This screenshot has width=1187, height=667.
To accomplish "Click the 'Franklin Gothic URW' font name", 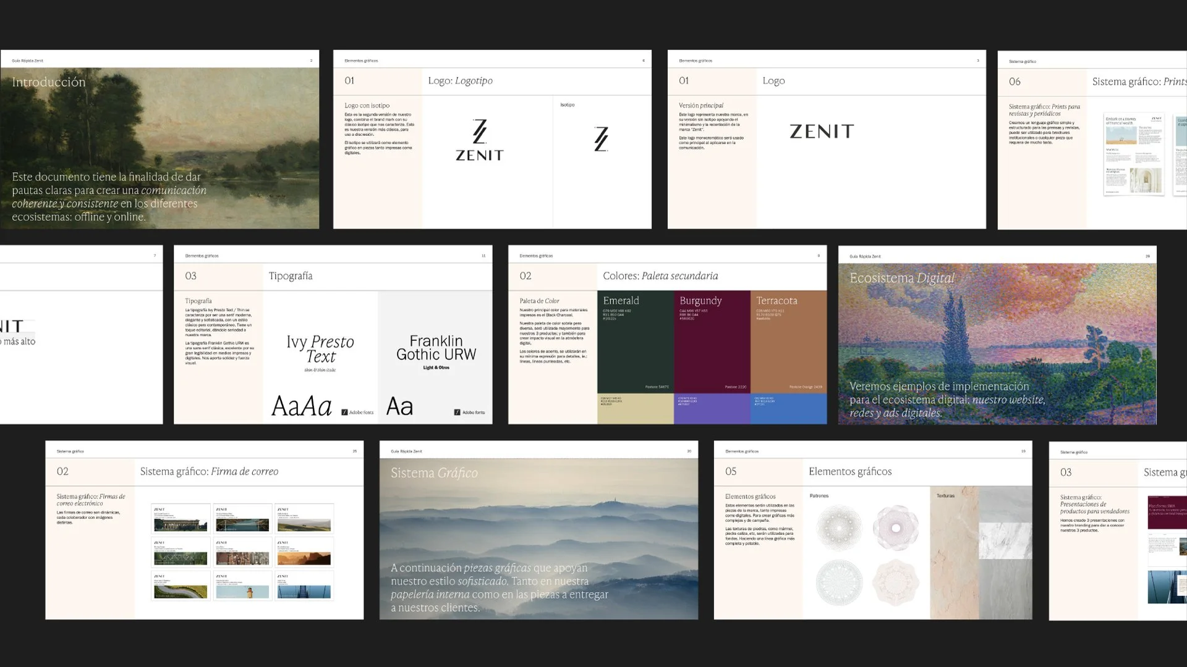I will tap(436, 348).
